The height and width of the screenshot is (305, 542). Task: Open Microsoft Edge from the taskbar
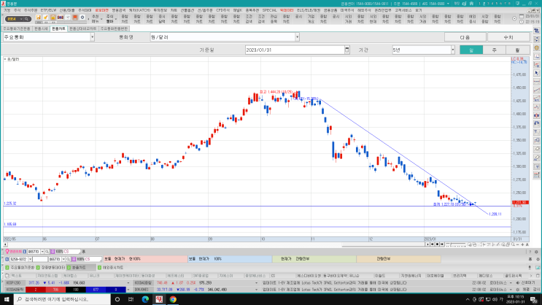click(145, 299)
